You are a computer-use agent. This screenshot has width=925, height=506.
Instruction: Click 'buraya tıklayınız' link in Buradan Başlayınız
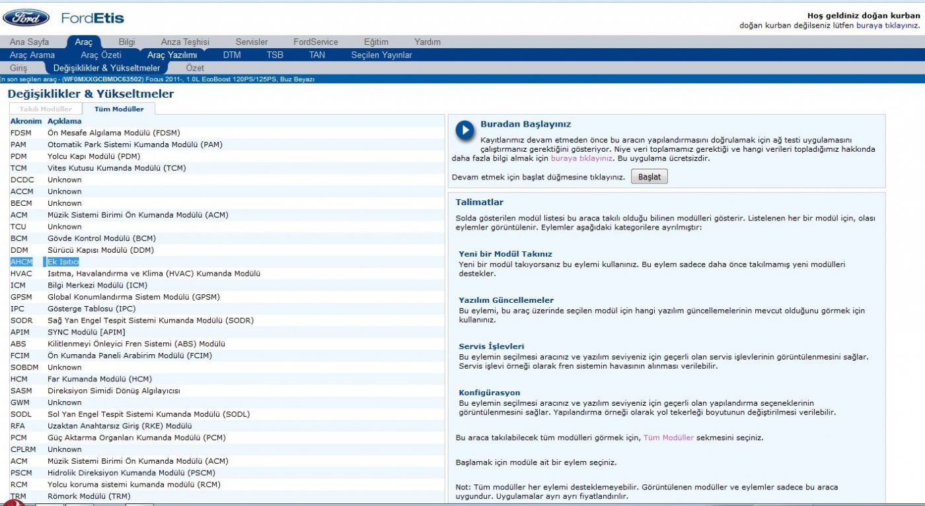click(581, 158)
